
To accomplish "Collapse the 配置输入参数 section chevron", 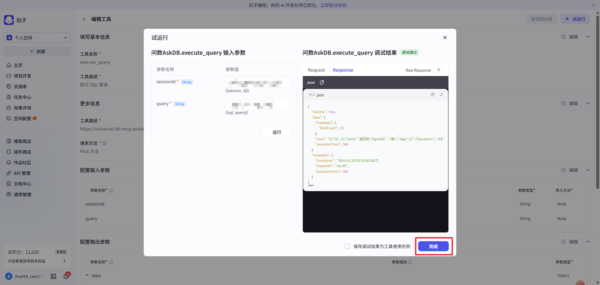I will pos(588,170).
